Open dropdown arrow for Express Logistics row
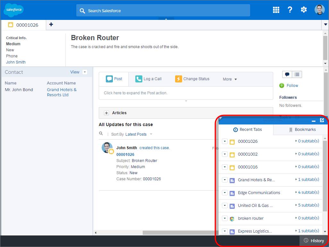This screenshot has width=329, height=247. (x=225, y=231)
